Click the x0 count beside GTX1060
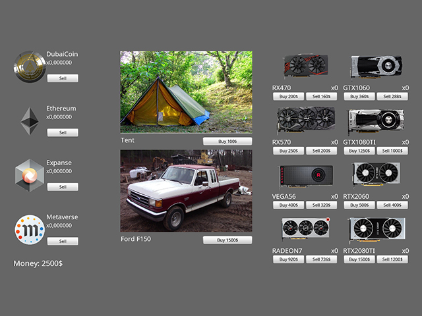422x316 pixels. (406, 88)
